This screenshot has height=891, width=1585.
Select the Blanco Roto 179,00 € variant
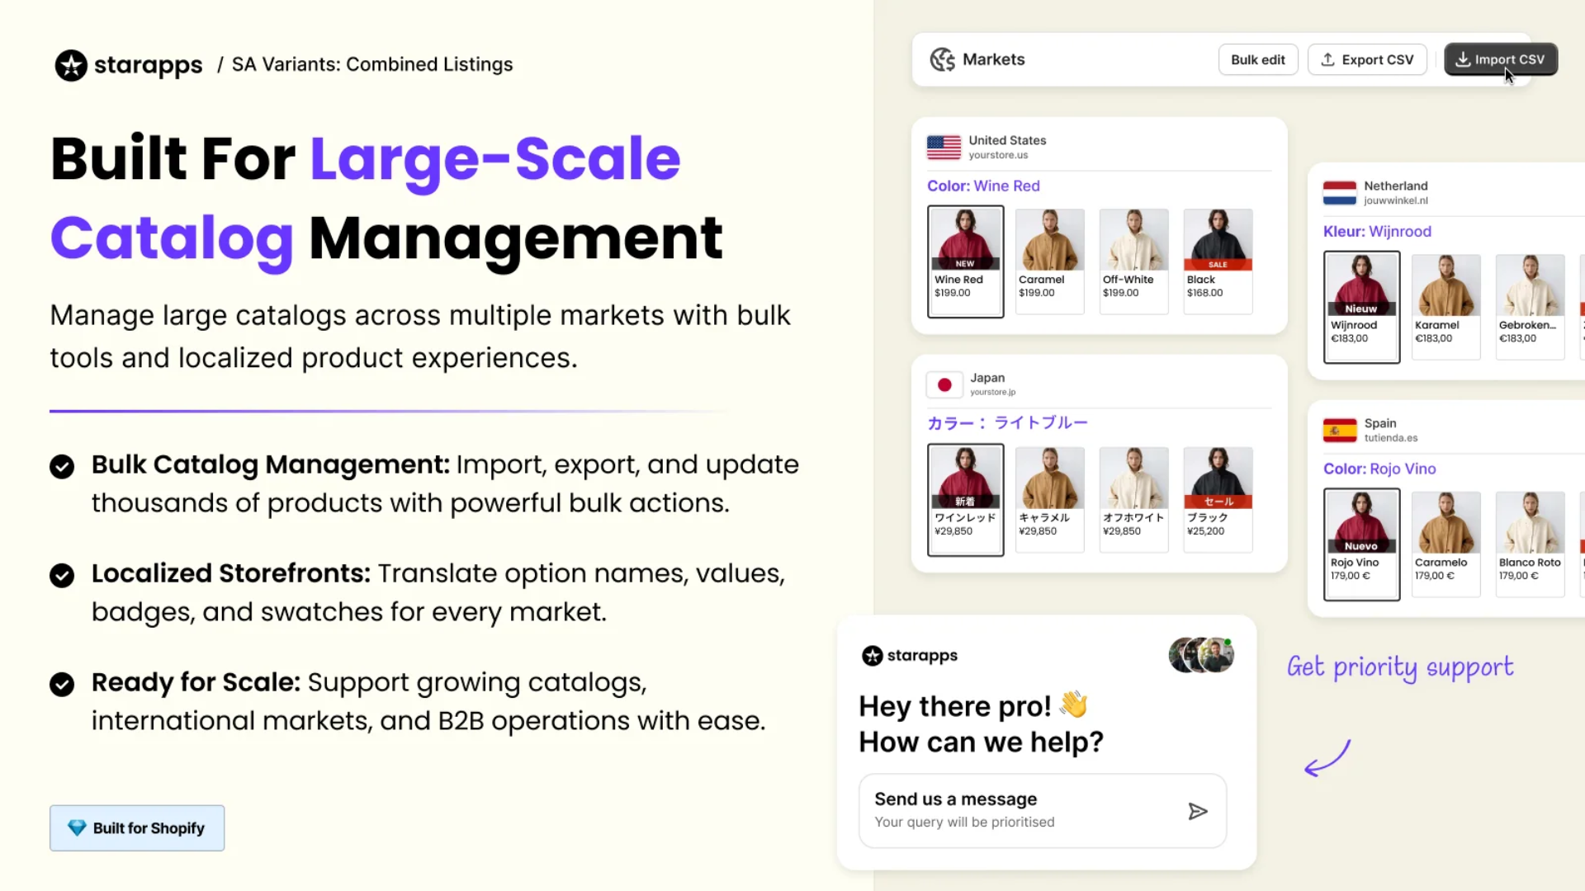point(1530,544)
